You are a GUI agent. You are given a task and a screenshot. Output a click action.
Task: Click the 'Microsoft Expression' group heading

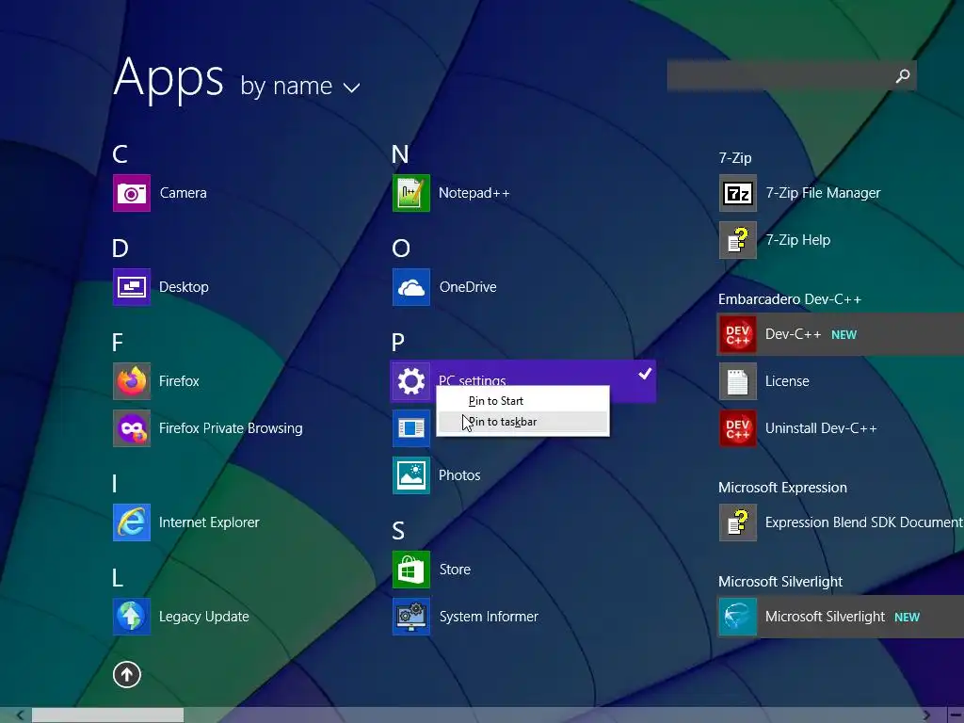pyautogui.click(x=782, y=488)
